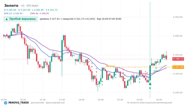The height and width of the screenshot is (106, 188).
Task: Click the H 4 323.49 high value
Action: (x=24, y=10)
